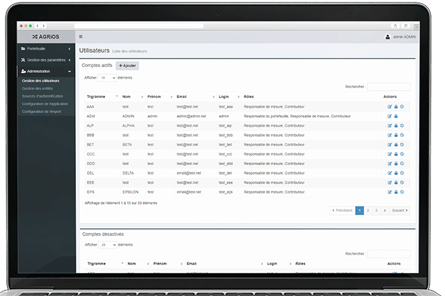Click login cell test_alp
The image size is (445, 296).
tap(225, 126)
